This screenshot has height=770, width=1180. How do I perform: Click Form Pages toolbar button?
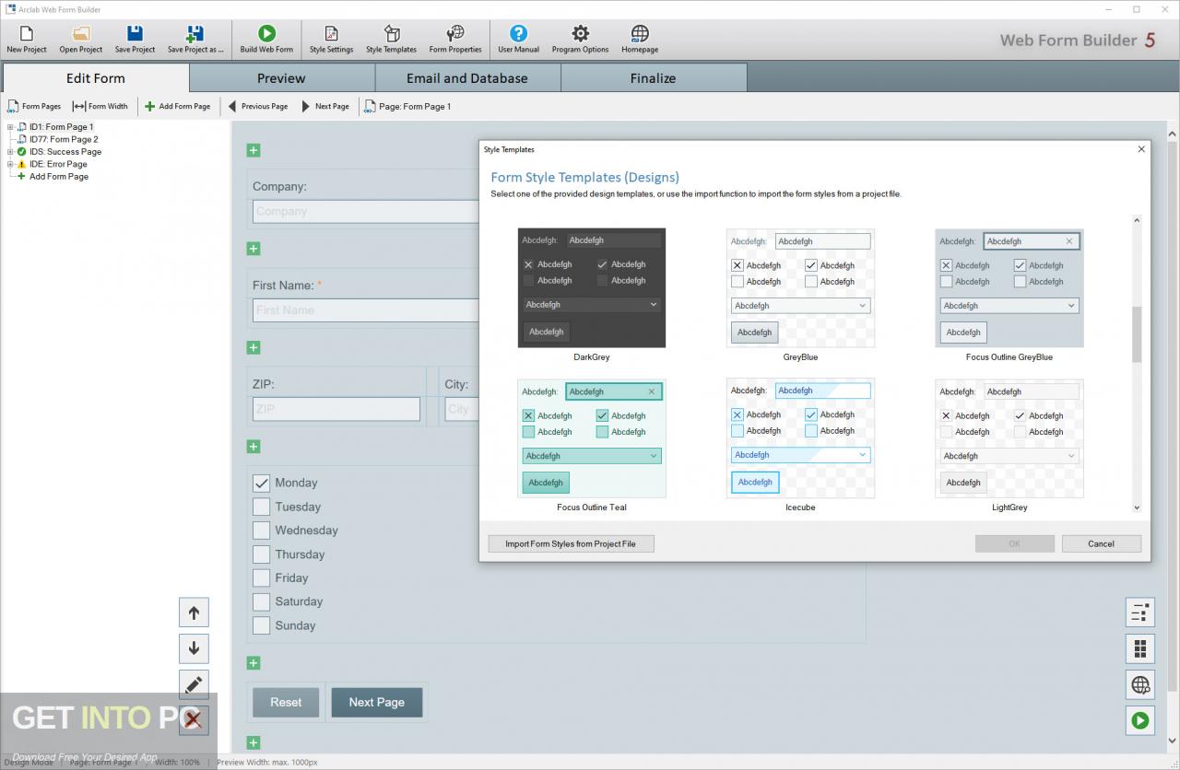click(x=34, y=106)
